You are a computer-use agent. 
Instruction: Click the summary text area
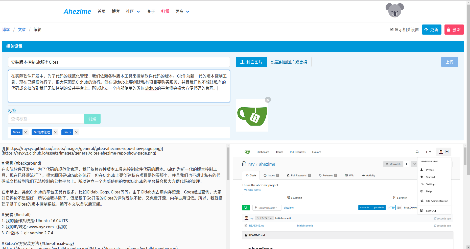[x=119, y=86]
